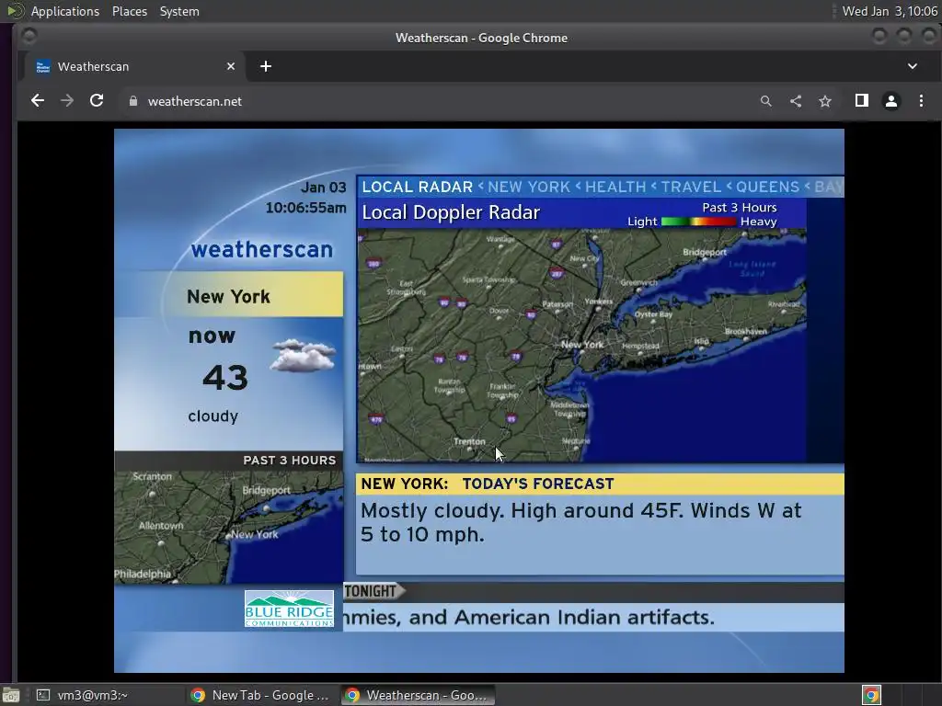Click the LOCAL RADAR ticker label
942x706 pixels.
pos(417,187)
